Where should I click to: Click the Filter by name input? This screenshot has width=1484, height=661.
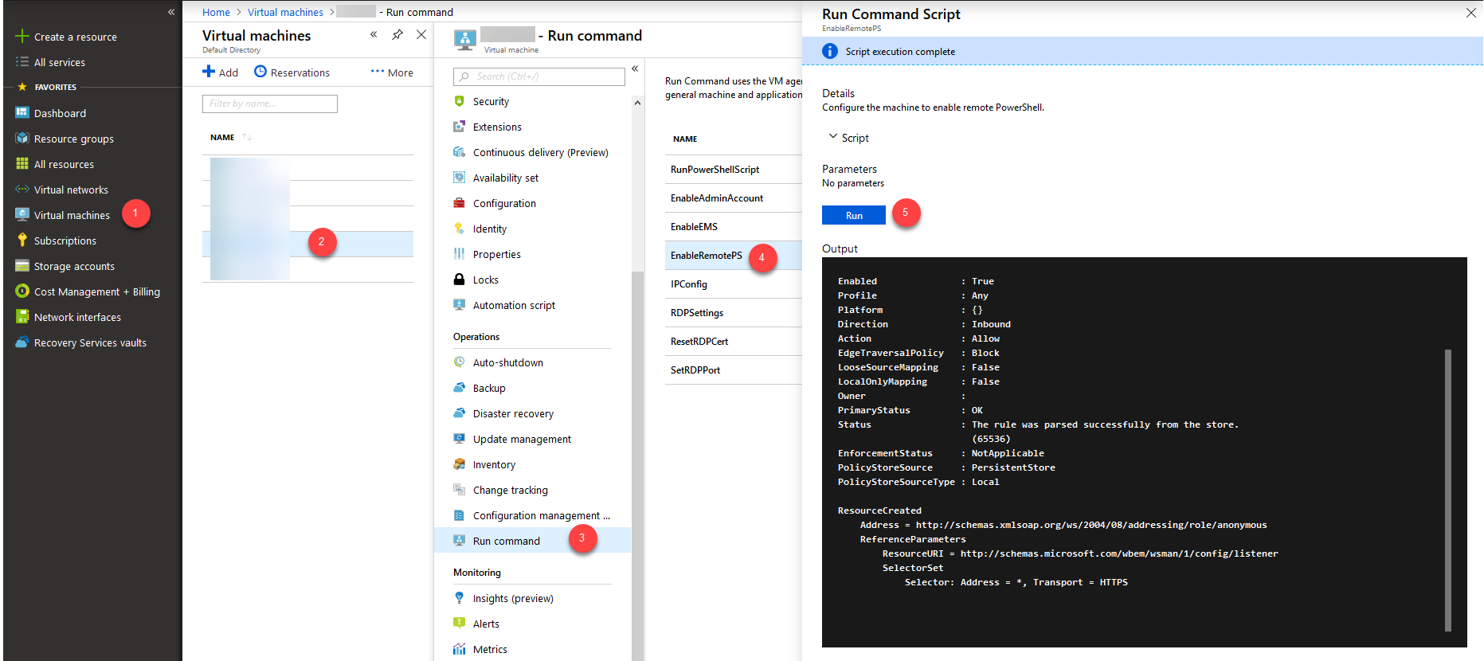(x=270, y=104)
